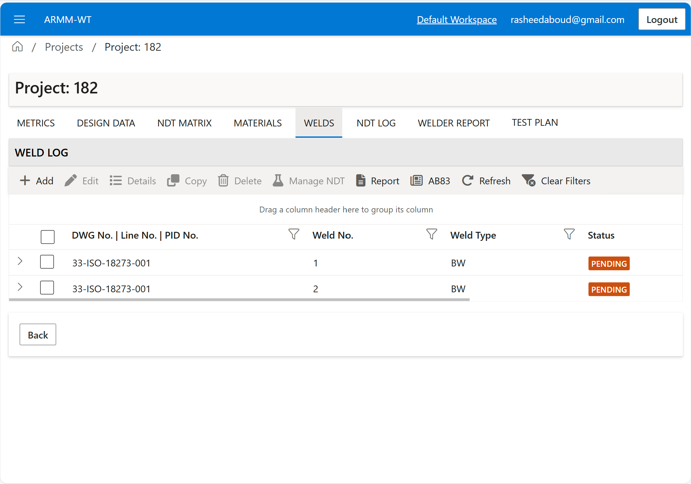Click the Refresh circular arrow icon
This screenshot has height=484, width=691.
(x=468, y=181)
